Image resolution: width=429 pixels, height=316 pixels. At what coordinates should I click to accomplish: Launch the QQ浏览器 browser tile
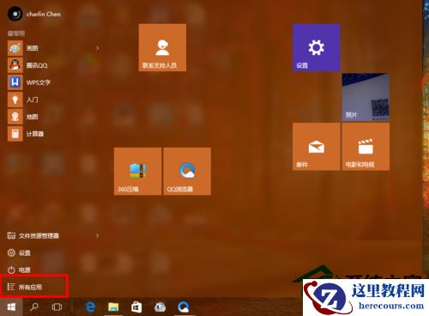pos(187,172)
